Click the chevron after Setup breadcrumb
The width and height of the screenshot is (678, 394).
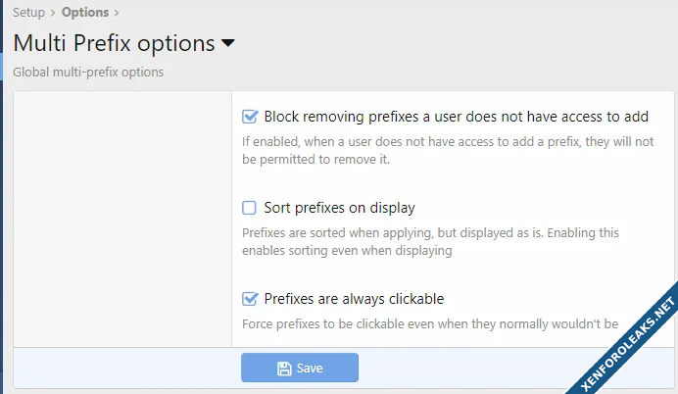(53, 13)
